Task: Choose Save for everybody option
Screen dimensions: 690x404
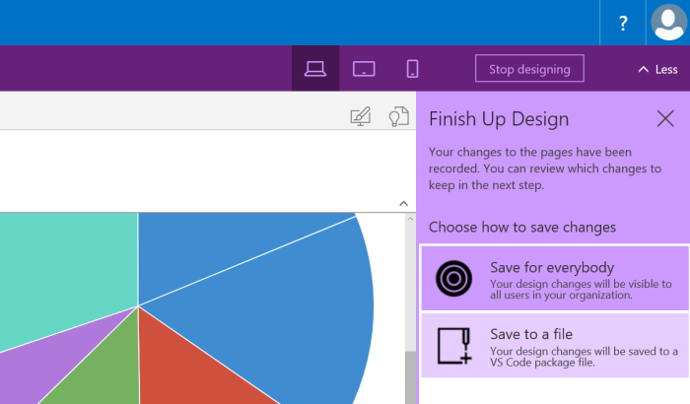Action: 555,278
